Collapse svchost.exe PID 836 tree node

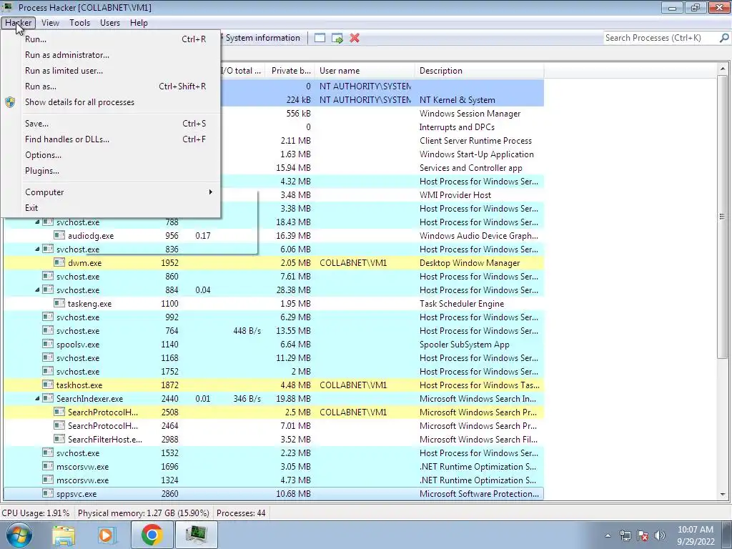[37, 249]
